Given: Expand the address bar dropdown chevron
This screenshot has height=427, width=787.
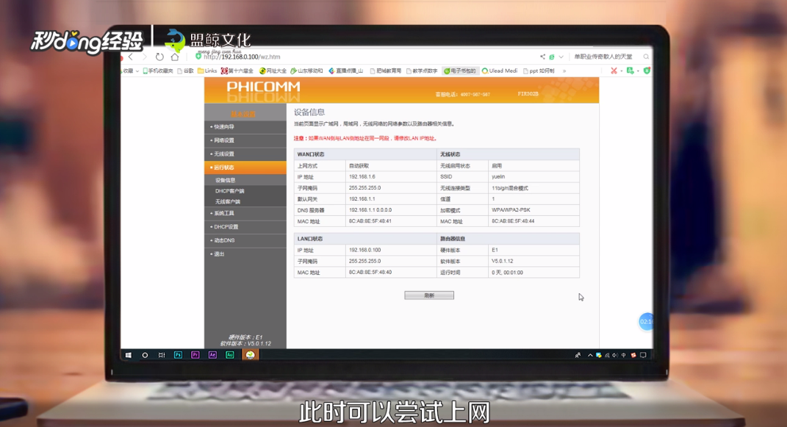Looking at the screenshot, I should 561,57.
